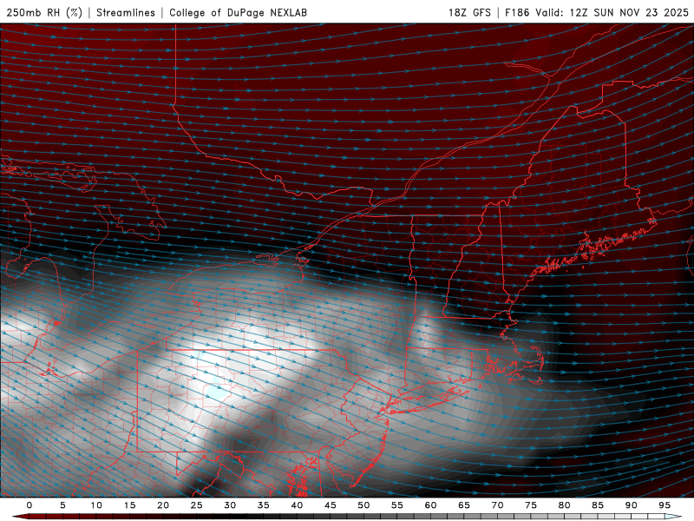
Task: Click the "65" color bar label
Action: 464,505
